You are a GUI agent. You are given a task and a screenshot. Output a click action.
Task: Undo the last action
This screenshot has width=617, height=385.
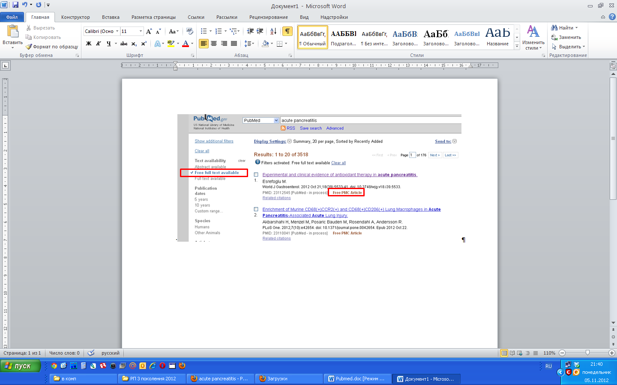24,5
